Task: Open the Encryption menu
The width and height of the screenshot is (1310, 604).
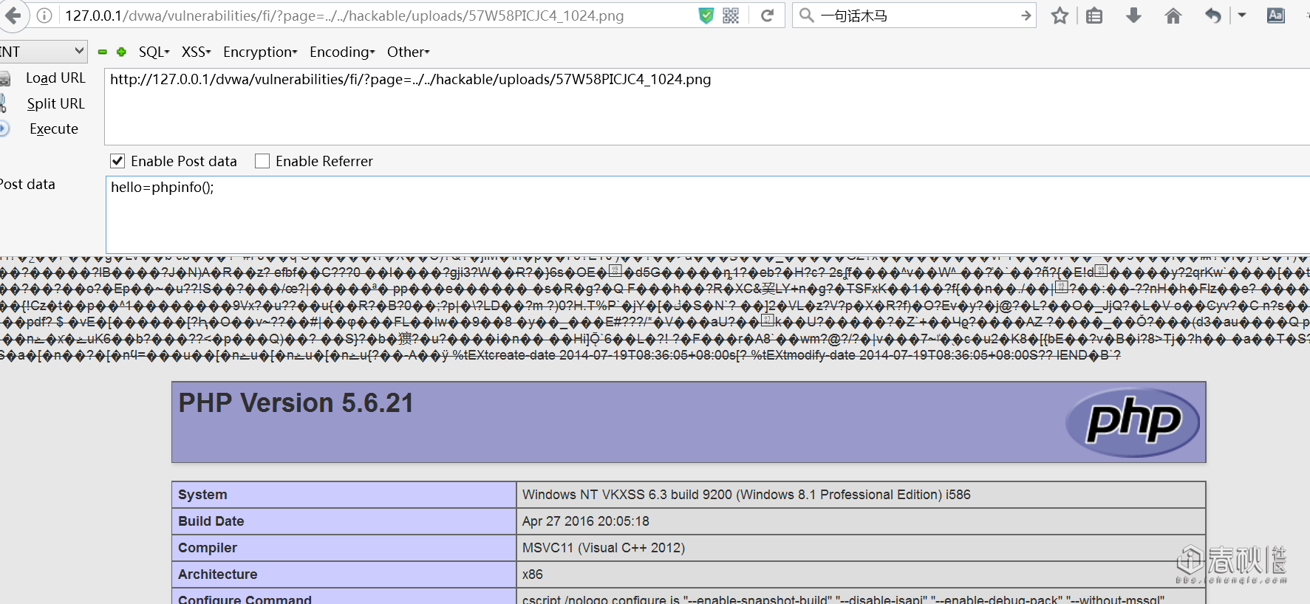Action: 260,52
